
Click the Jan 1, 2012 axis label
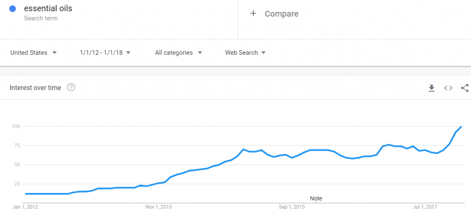click(25, 207)
